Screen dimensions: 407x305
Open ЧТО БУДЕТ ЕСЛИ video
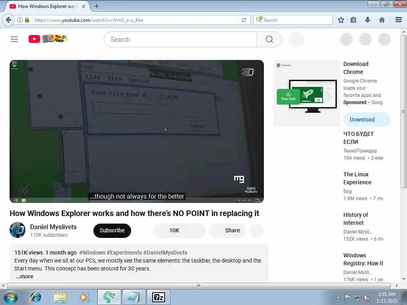point(359,138)
